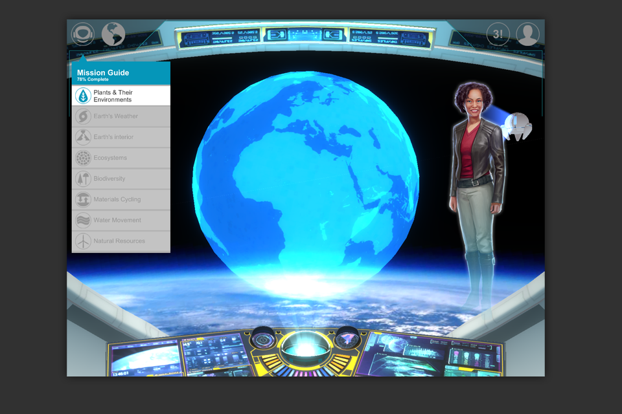
Task: Open the Earth globe icon button
Action: pos(113,34)
